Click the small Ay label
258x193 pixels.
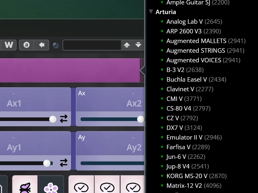pos(81,138)
